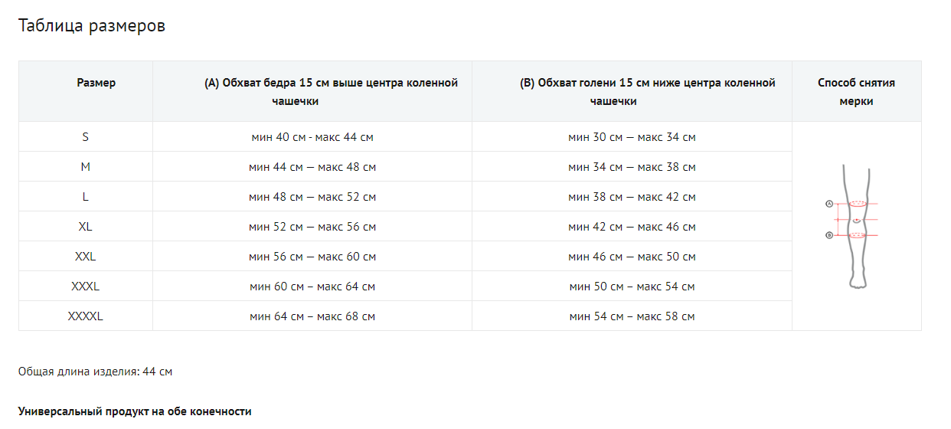Click the "мин 64 см – макс 68 см" cell
Screen dimensions: 951x429
(312, 316)
